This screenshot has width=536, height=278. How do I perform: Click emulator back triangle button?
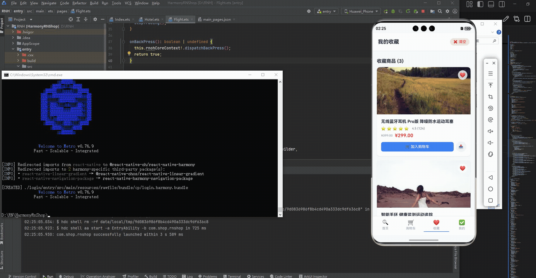tap(490, 178)
